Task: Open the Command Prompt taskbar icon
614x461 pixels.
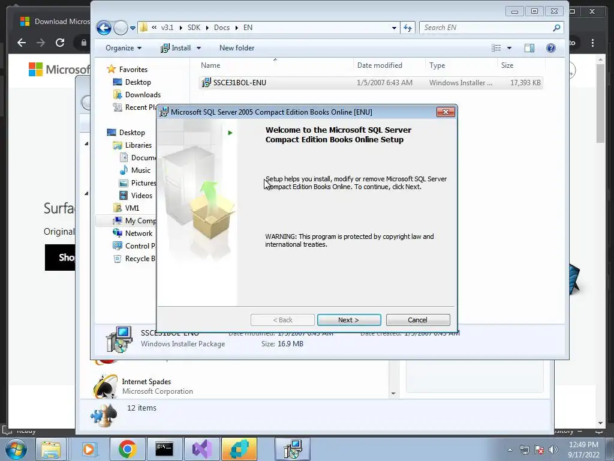Action: pos(164,449)
